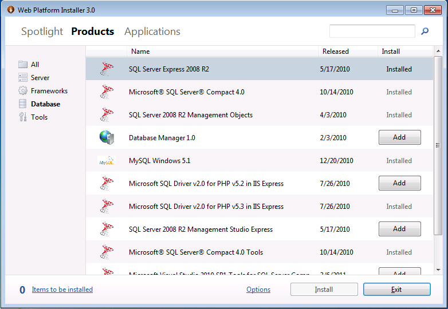Show All products category
448x309 pixels.
[x=35, y=65]
